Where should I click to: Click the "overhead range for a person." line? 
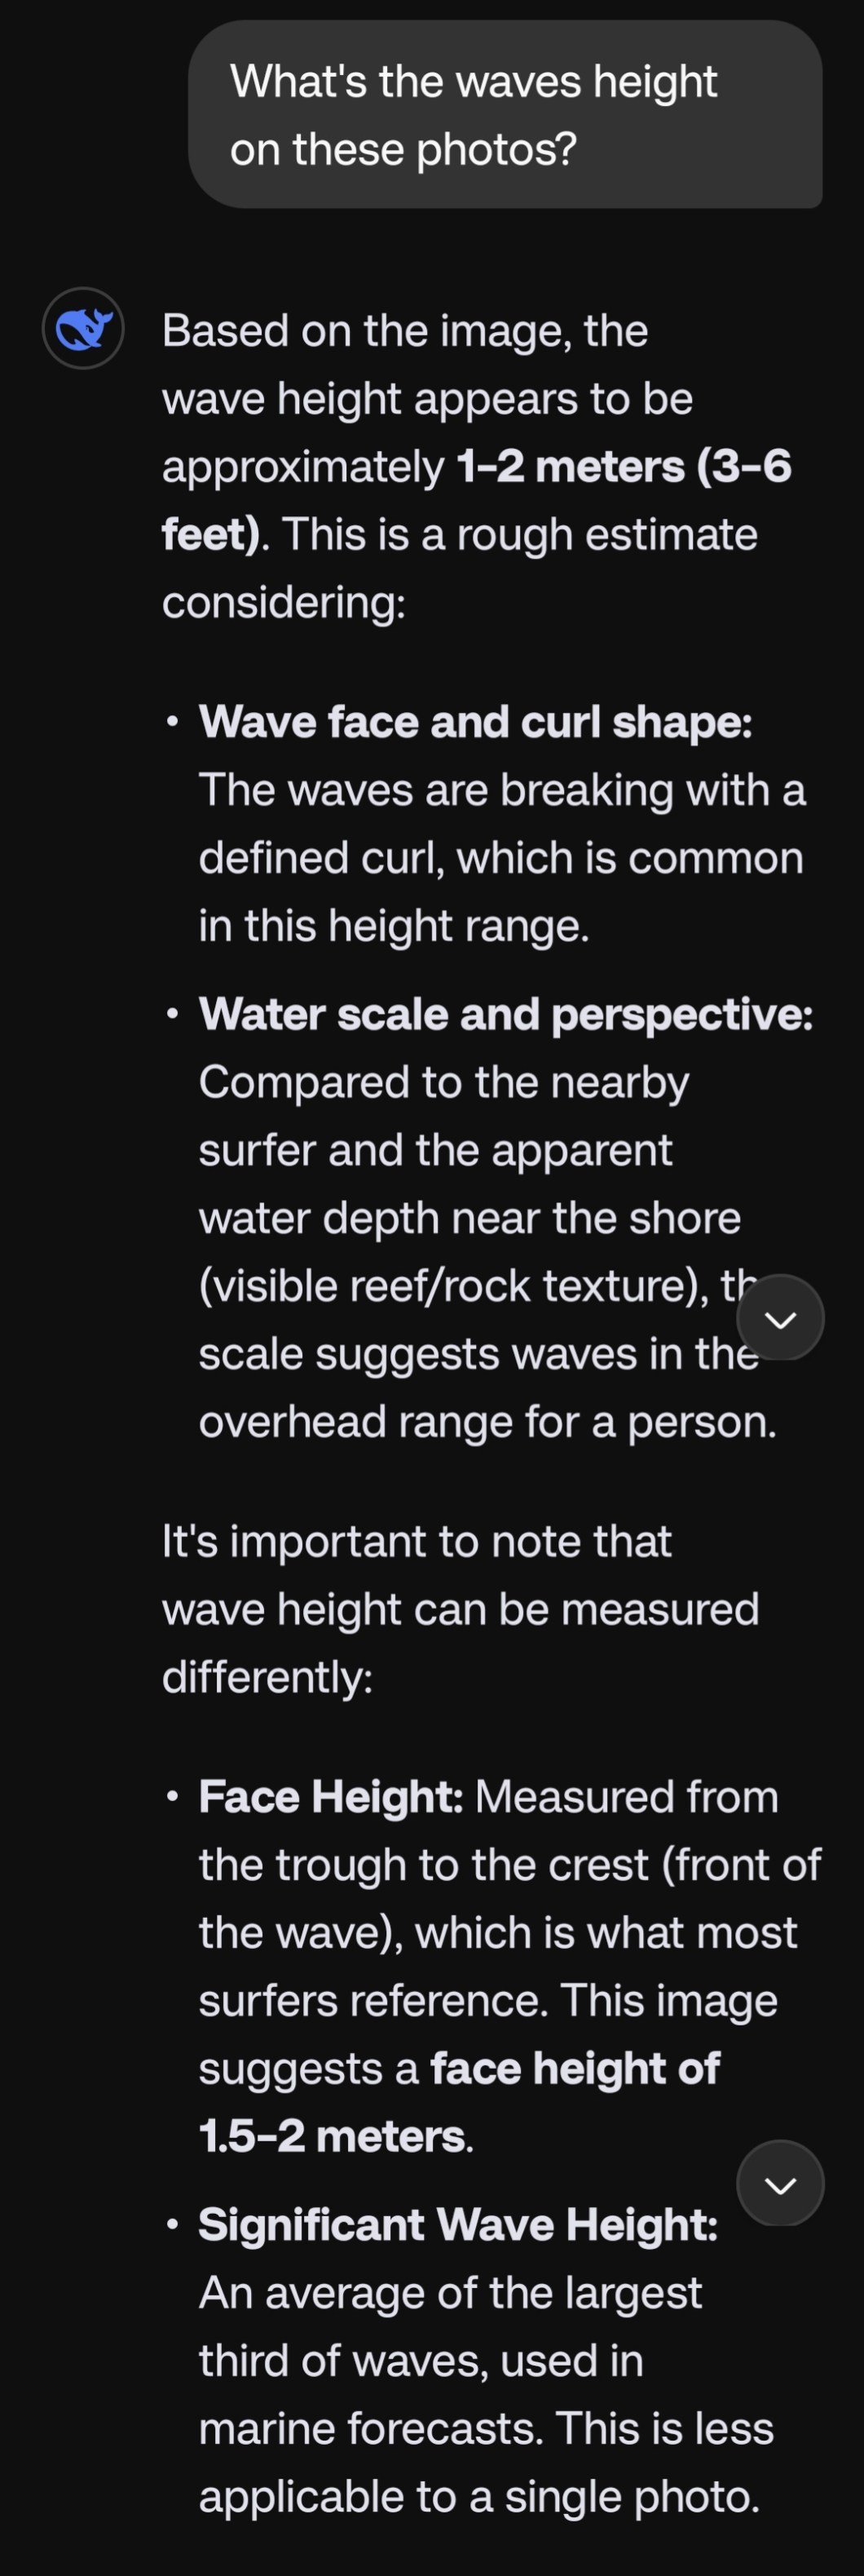pyautogui.click(x=487, y=1421)
